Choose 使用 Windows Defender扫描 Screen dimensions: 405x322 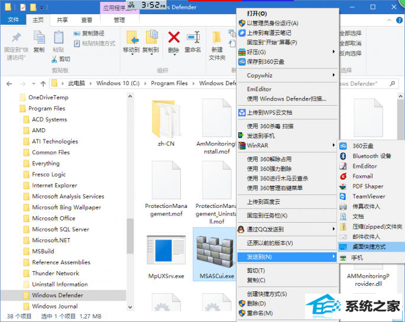[288, 99]
